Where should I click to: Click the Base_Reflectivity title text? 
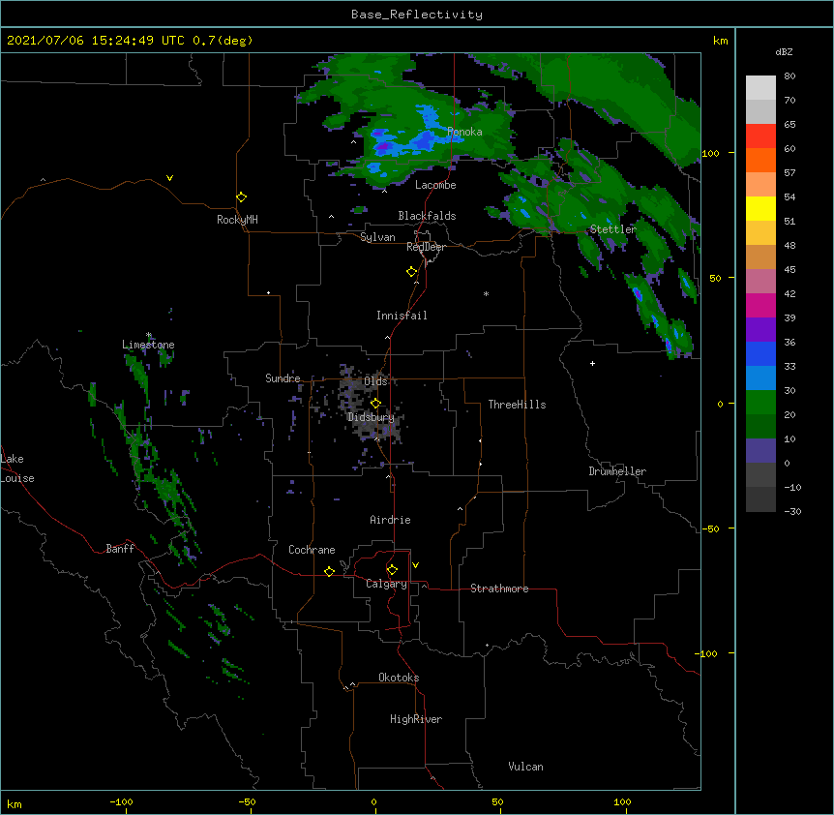point(417,15)
